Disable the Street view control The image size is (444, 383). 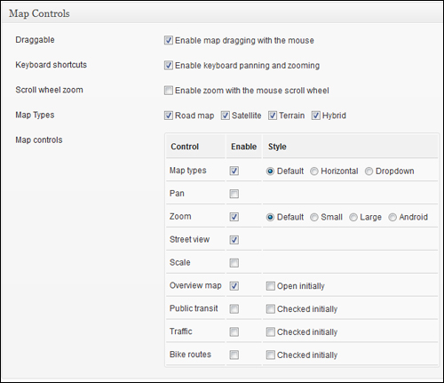click(x=234, y=240)
